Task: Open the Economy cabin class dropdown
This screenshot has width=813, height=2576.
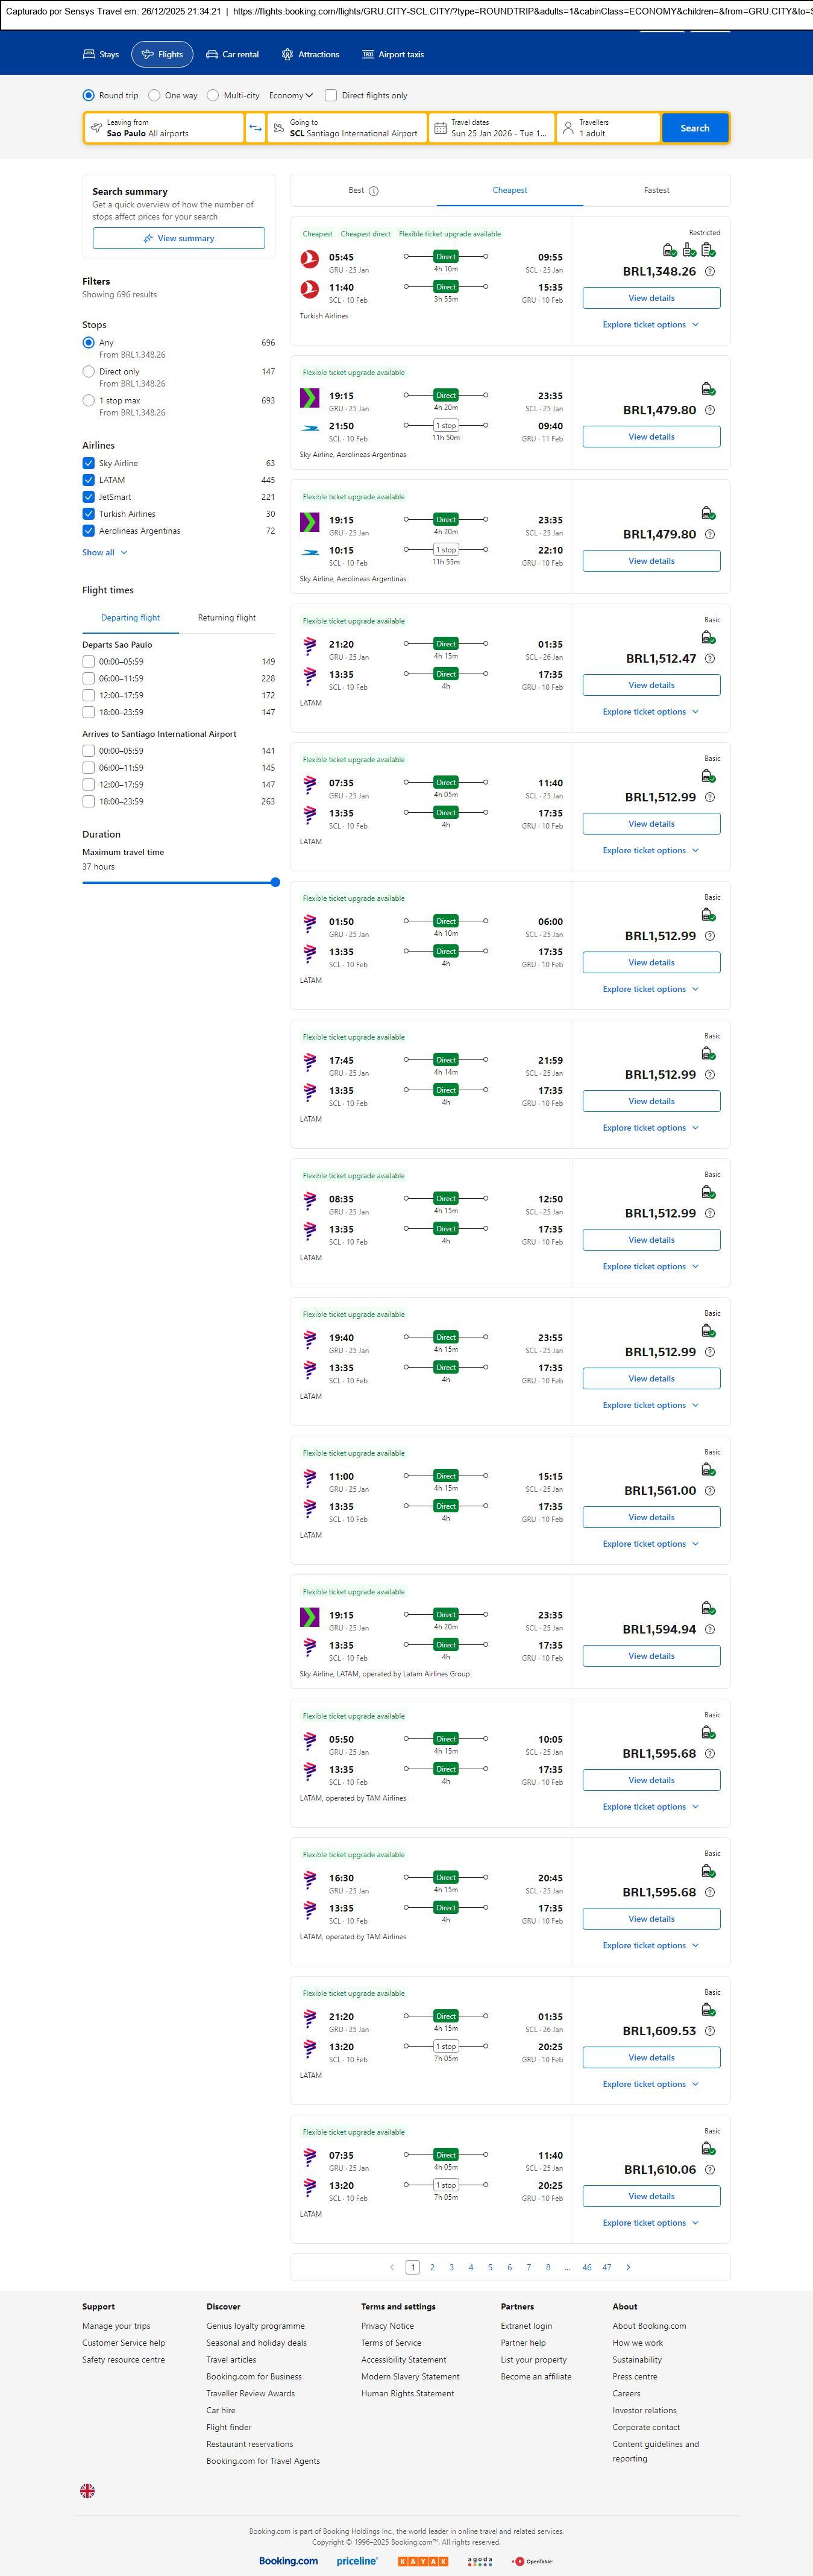Action: pyautogui.click(x=290, y=96)
